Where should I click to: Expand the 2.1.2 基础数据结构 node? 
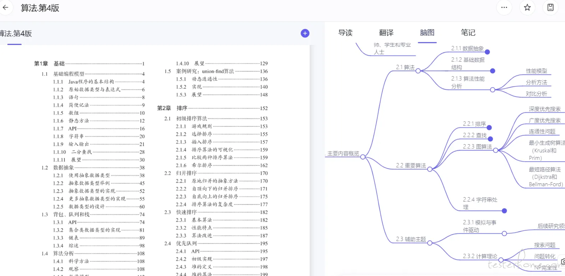coord(493,71)
